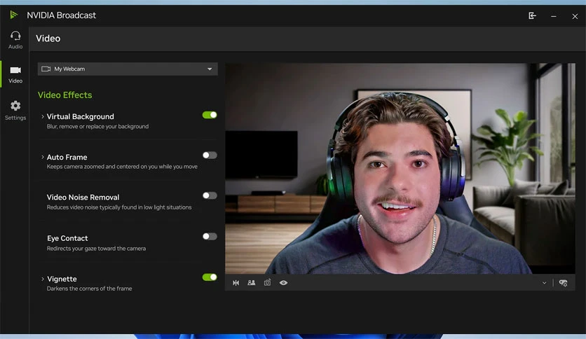Expand Auto Frame options chevron
This screenshot has width=586, height=339.
pos(42,157)
